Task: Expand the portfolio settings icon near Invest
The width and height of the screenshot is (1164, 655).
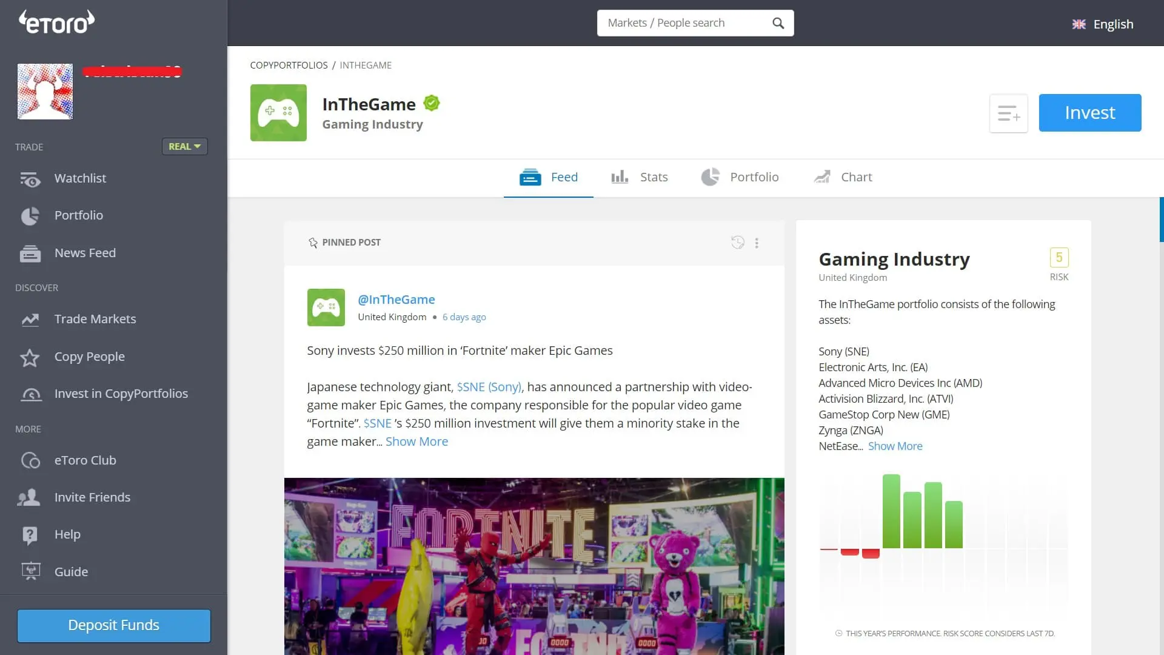Action: pyautogui.click(x=1008, y=113)
